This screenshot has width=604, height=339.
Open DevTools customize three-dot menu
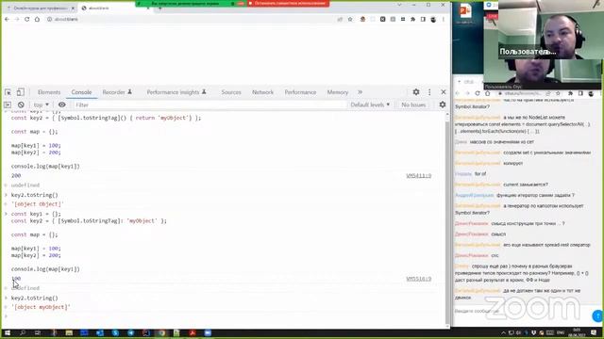tap(429, 92)
